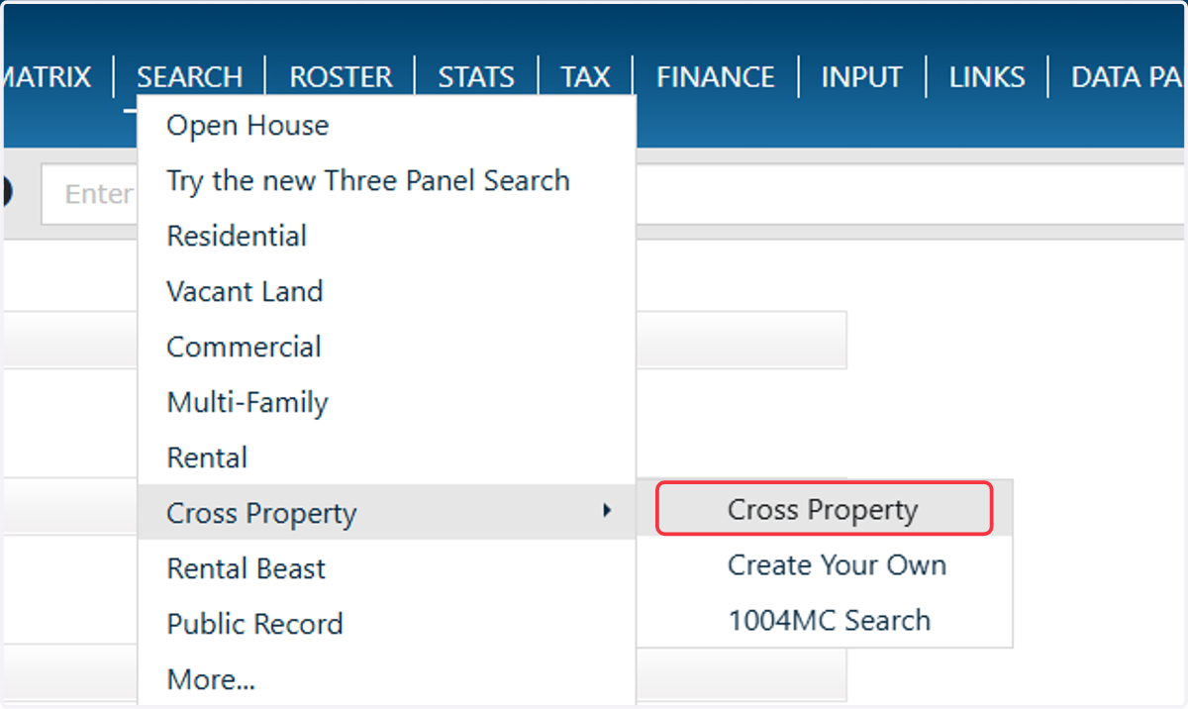Viewport: 1188px width, 709px height.
Task: Open the FINANCE tab
Action: coord(715,77)
